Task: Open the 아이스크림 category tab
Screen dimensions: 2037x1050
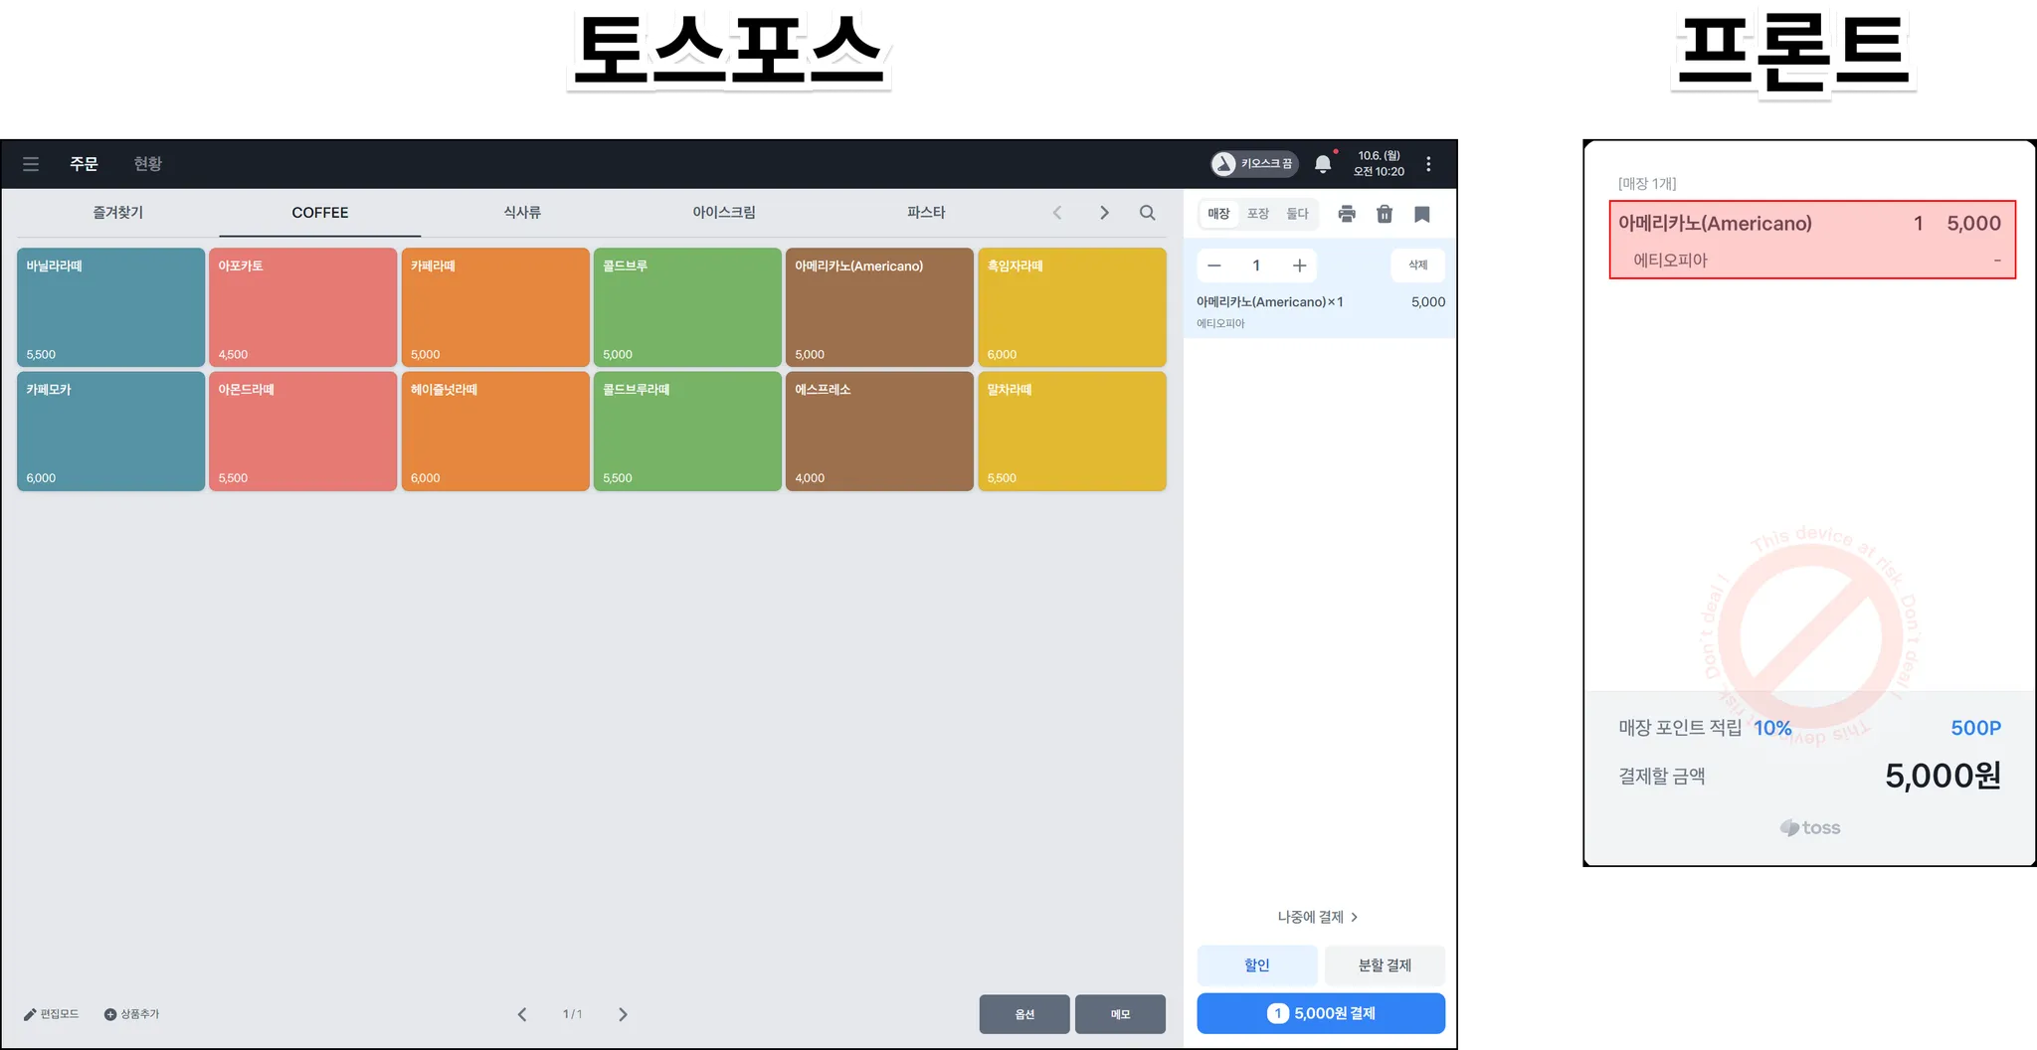Action: pos(724,213)
